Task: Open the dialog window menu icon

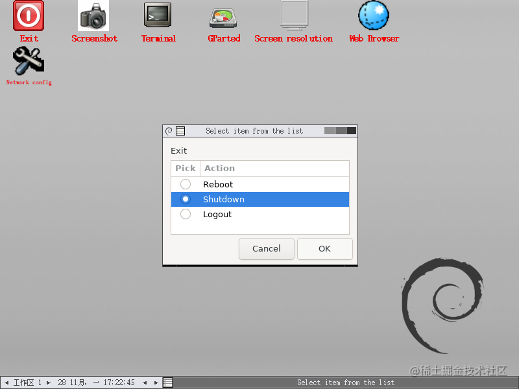Action: (x=179, y=130)
